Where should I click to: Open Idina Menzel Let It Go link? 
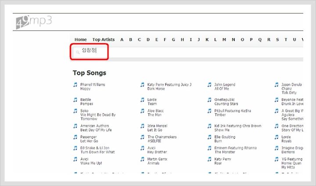tap(158, 128)
